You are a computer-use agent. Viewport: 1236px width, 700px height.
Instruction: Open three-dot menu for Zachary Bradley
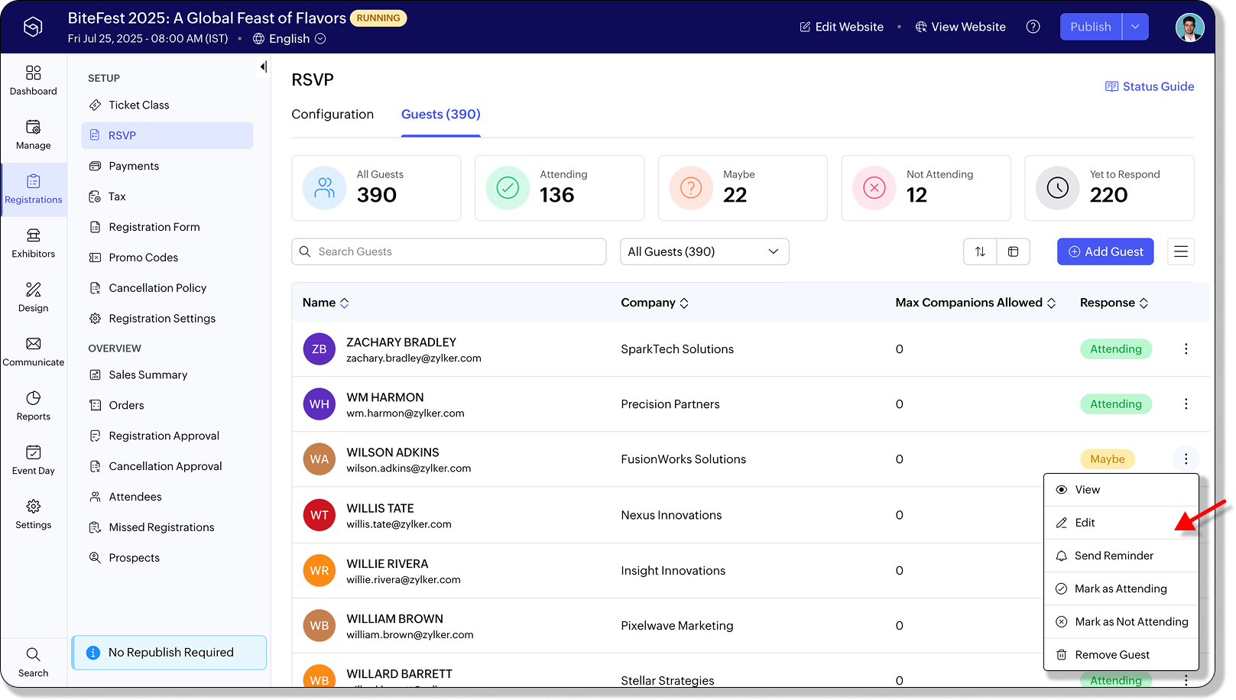[1186, 349]
